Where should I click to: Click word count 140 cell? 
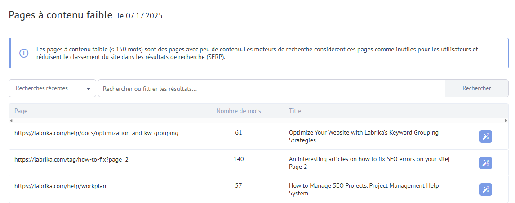tap(239, 159)
